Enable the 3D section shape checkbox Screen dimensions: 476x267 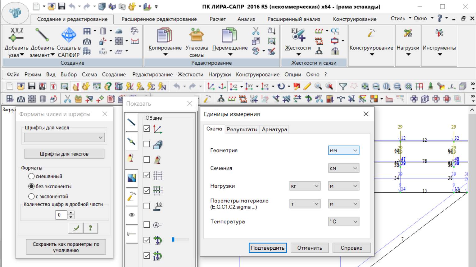[147, 144]
